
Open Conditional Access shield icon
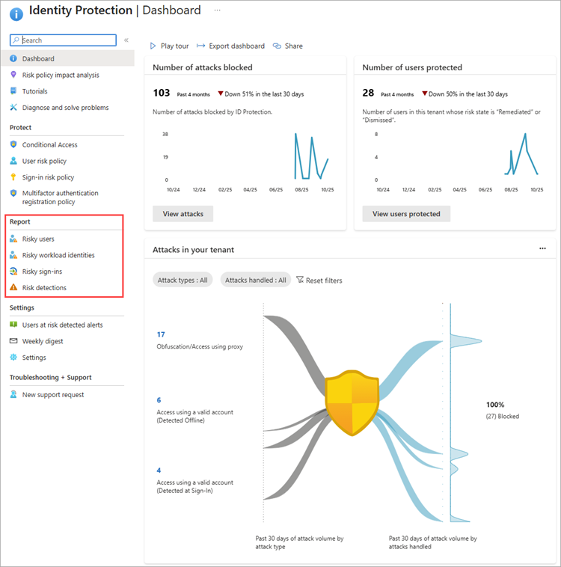pos(13,145)
